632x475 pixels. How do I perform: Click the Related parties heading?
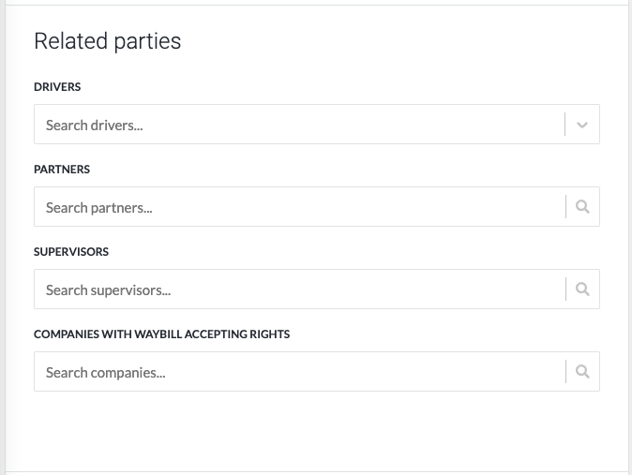(108, 41)
